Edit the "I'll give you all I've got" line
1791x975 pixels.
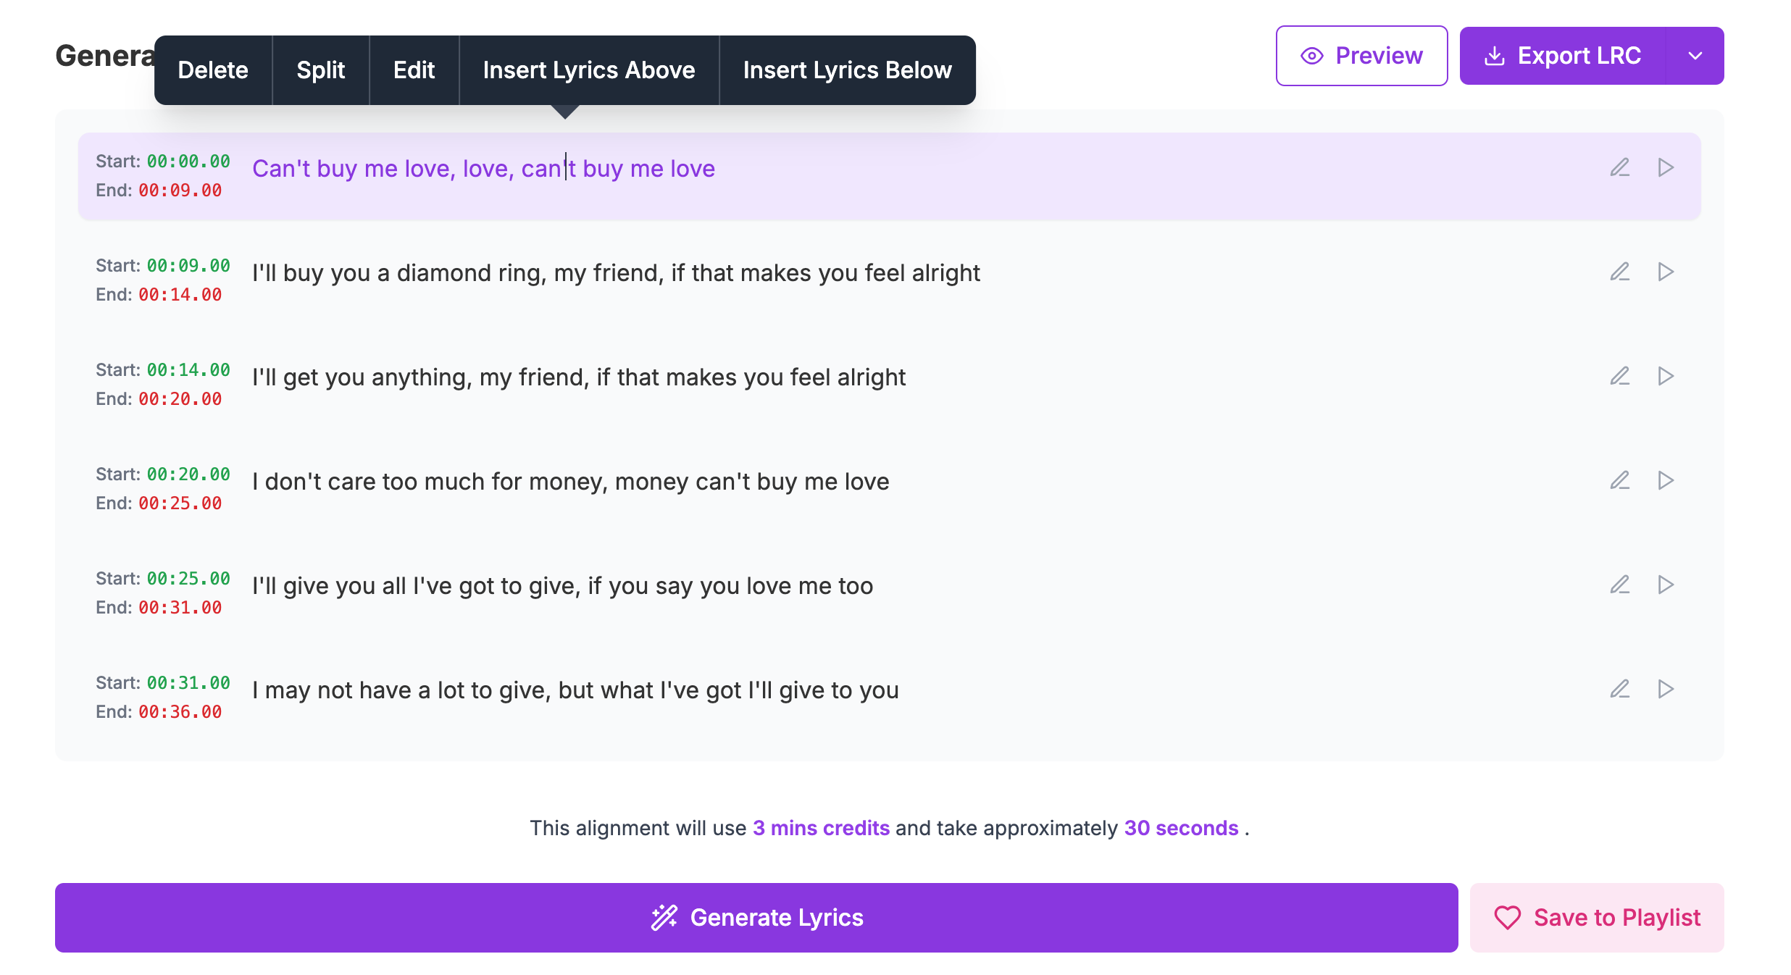click(x=1620, y=585)
